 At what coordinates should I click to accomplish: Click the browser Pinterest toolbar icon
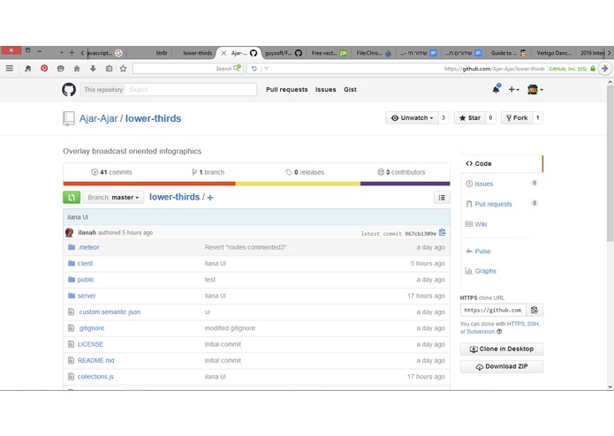coord(44,69)
